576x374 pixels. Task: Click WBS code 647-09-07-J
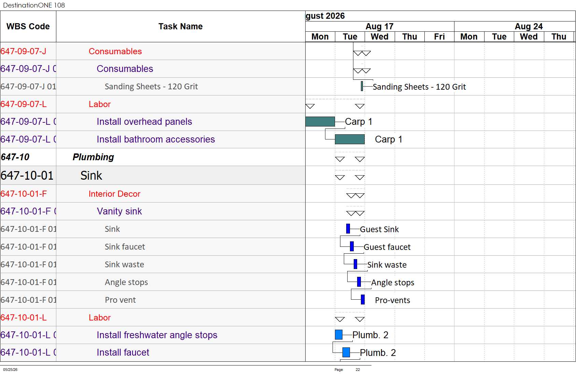click(x=23, y=51)
